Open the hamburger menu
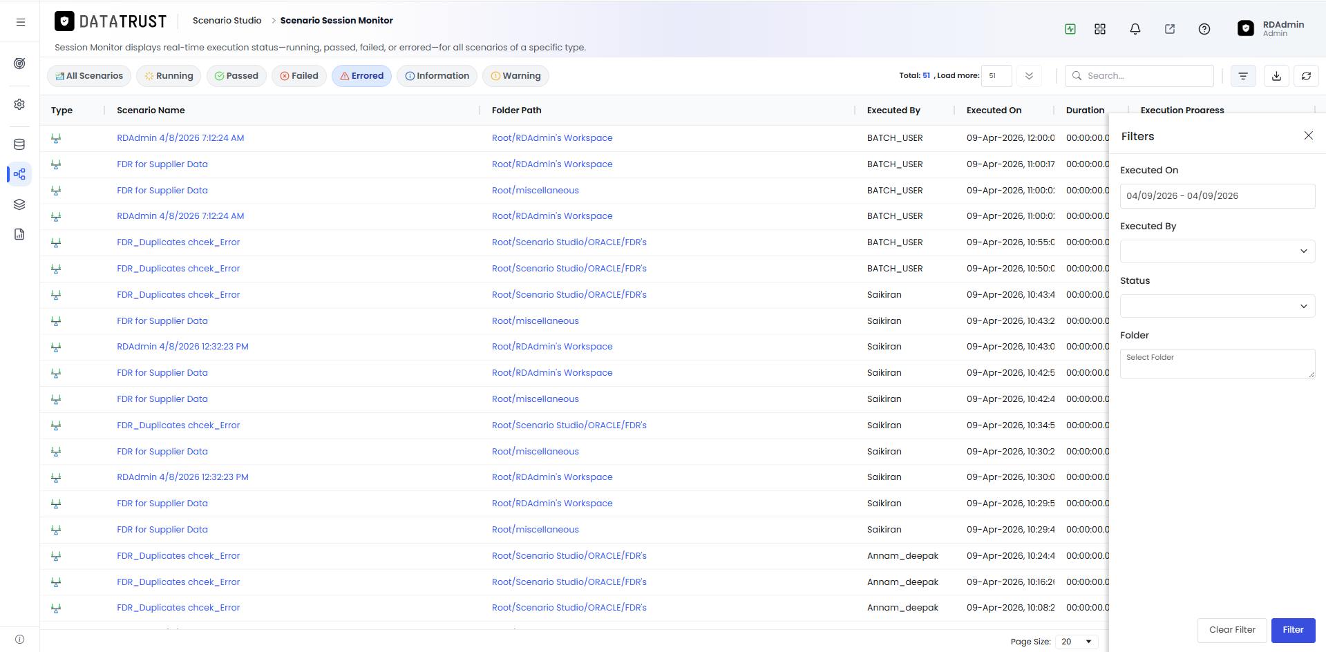The width and height of the screenshot is (1326, 652). 21,22
